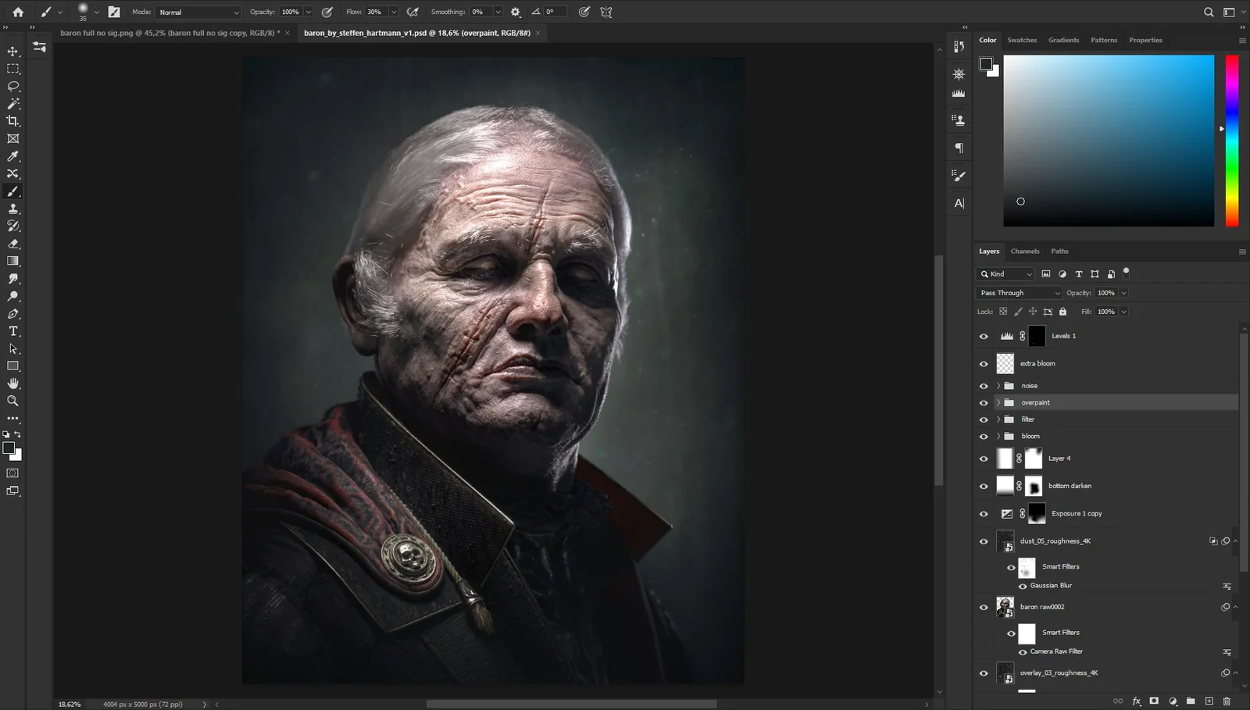1250x710 pixels.
Task: Select the Move tool
Action: pos(12,50)
